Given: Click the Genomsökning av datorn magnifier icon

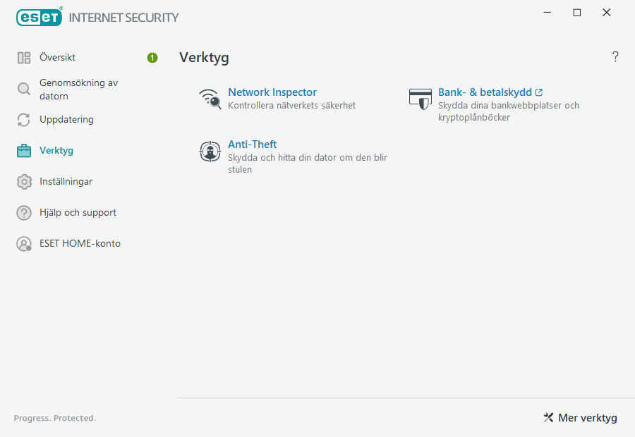Looking at the screenshot, I should 23,89.
